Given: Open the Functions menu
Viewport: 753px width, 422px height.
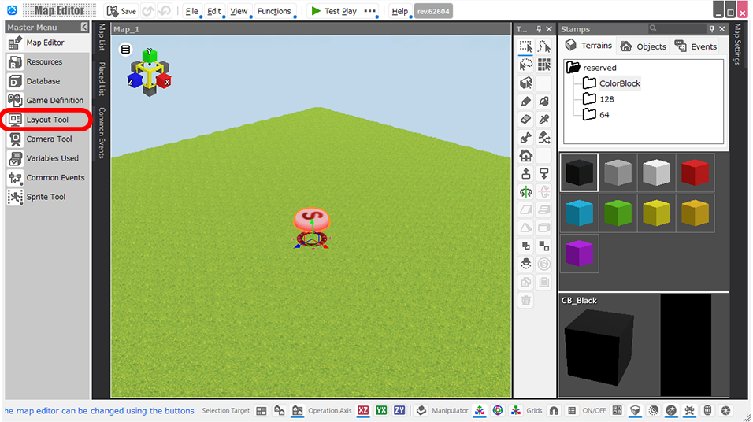Looking at the screenshot, I should (274, 11).
